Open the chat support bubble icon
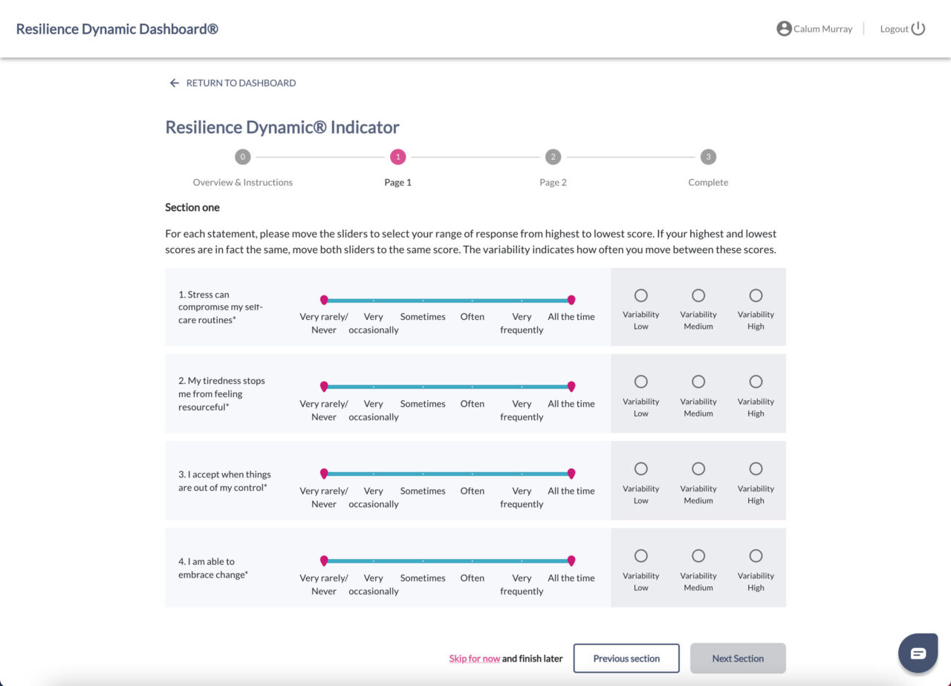Screen dimensions: 951x686 pos(918,653)
